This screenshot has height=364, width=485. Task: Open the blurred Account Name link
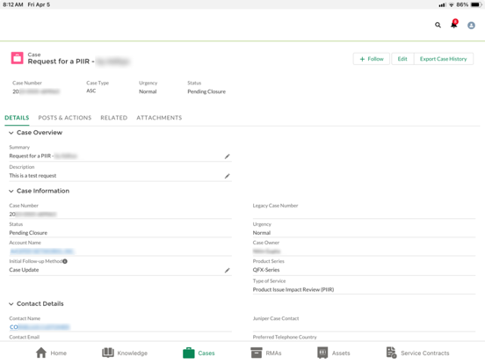[41, 251]
